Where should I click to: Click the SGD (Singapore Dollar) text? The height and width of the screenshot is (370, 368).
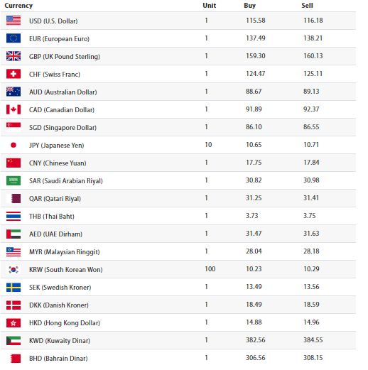point(63,127)
